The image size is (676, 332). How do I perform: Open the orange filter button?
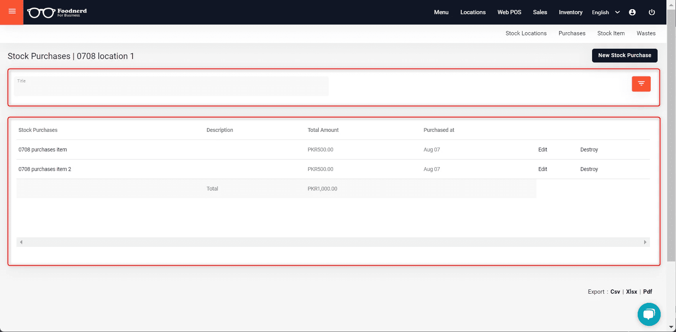(641, 84)
